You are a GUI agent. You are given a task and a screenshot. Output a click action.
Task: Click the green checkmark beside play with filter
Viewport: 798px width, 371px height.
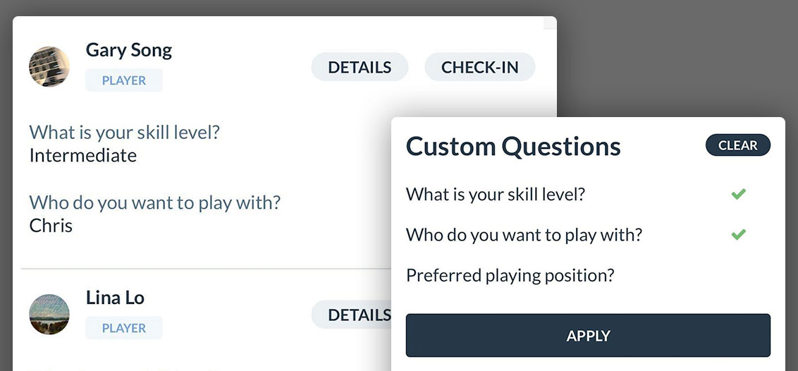(738, 235)
